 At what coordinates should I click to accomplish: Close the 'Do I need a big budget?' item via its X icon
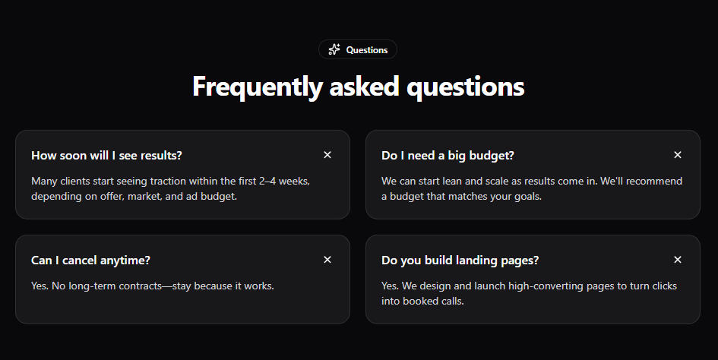point(678,155)
